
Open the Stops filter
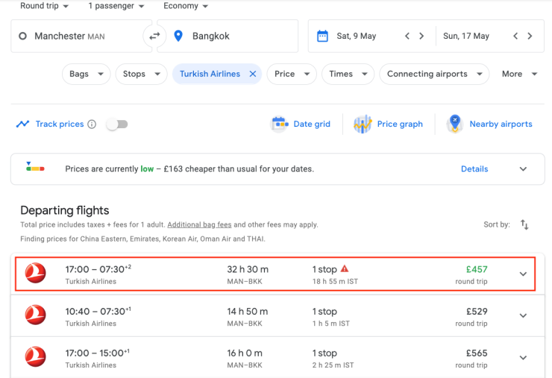click(141, 74)
